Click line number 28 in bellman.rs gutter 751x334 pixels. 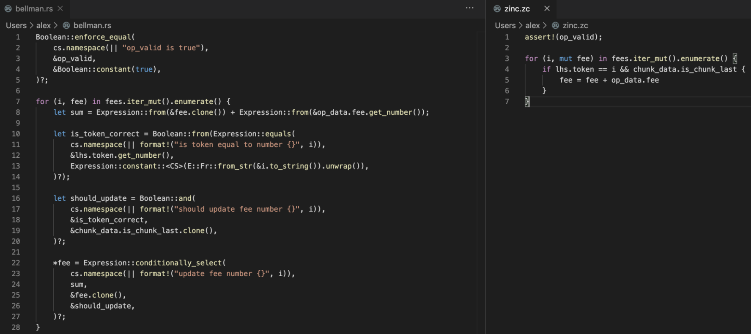click(x=16, y=327)
